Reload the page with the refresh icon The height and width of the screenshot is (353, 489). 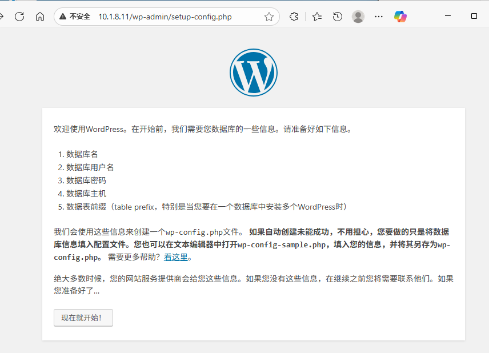coord(19,17)
